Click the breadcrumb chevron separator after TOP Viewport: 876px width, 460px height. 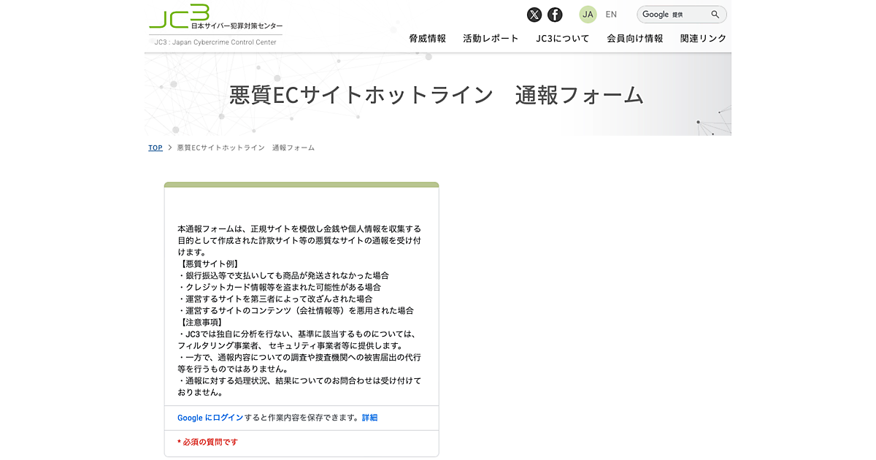tap(169, 147)
